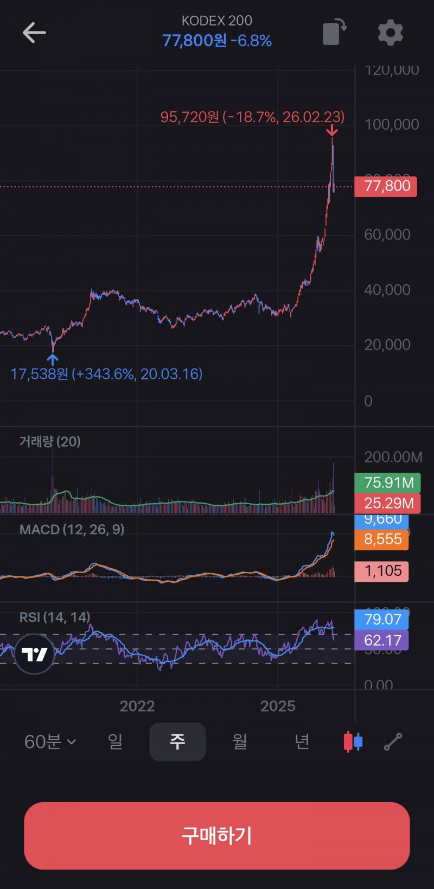Tap the red 25.29M volume tag
This screenshot has width=434, height=889.
coord(387,504)
